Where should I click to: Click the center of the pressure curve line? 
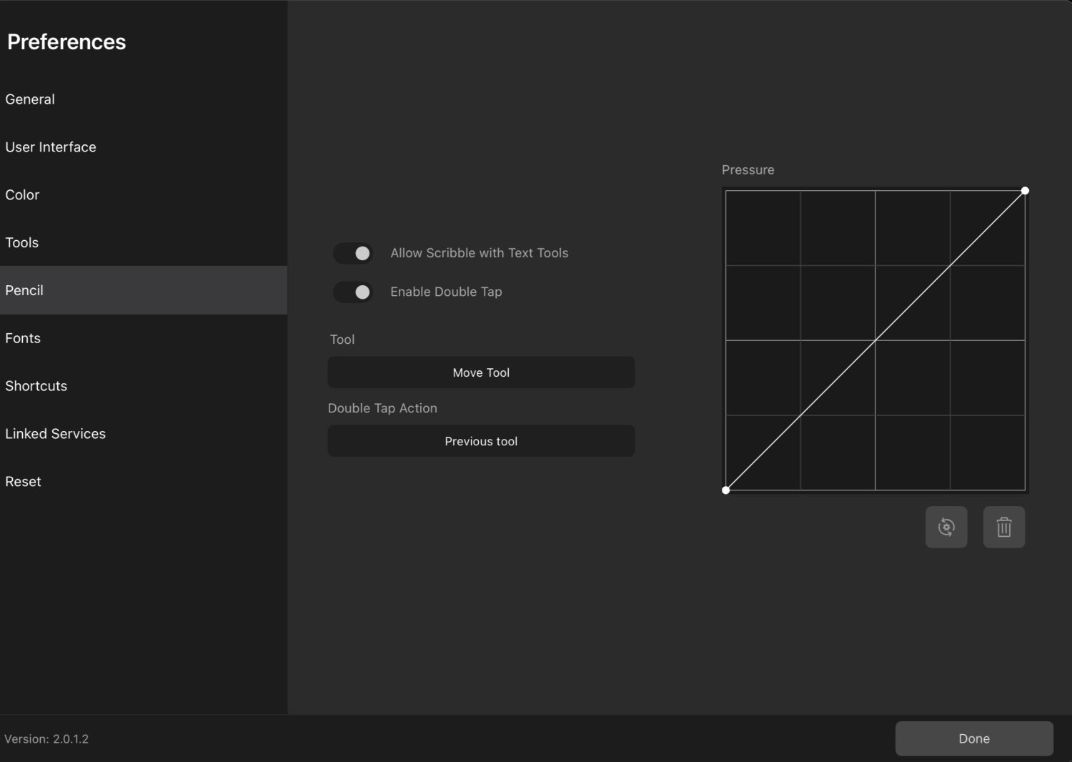tap(875, 340)
